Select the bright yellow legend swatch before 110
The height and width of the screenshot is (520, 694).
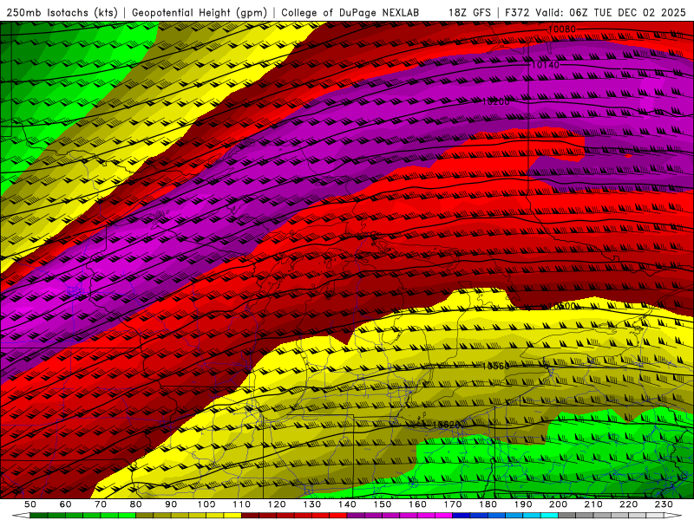pyautogui.click(x=232, y=516)
